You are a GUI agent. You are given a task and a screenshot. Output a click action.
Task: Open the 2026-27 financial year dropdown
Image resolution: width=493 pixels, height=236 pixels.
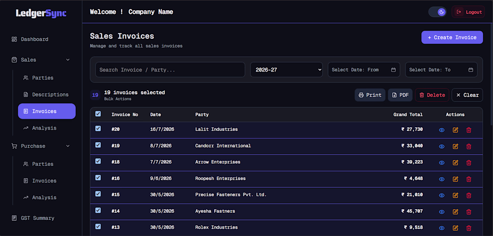coord(286,70)
